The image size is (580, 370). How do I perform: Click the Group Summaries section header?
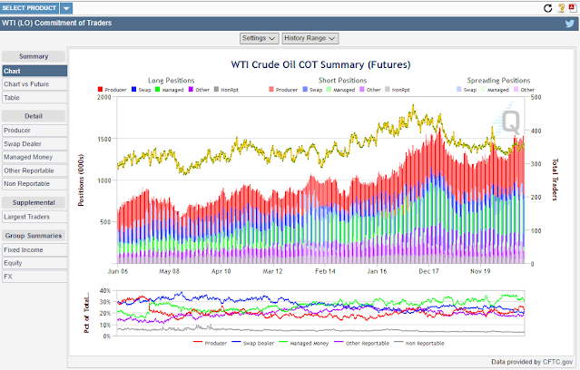tap(34, 236)
